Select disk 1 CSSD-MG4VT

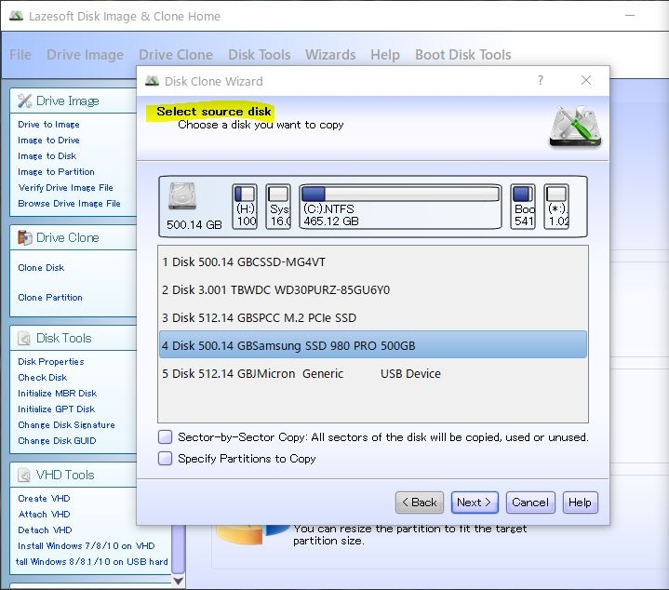(x=373, y=261)
